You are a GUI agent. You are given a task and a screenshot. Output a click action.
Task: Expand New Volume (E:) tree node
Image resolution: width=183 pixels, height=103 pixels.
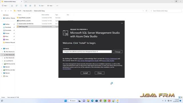pos(2,58)
